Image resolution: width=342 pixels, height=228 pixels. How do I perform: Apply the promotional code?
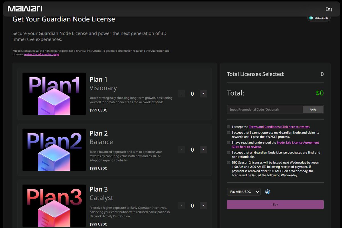pos(313,110)
